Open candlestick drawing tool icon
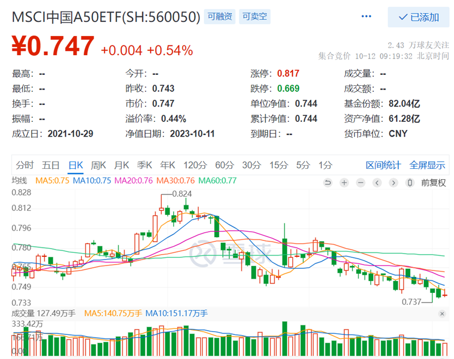Viewport: 454px width, 359px height. (409, 183)
